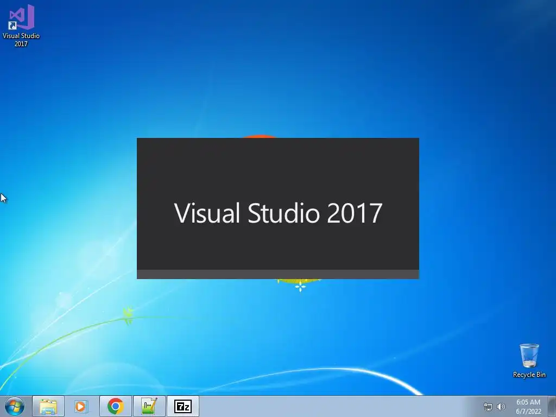Open Google Chrome from the taskbar
The width and height of the screenshot is (556, 417).
tap(116, 406)
